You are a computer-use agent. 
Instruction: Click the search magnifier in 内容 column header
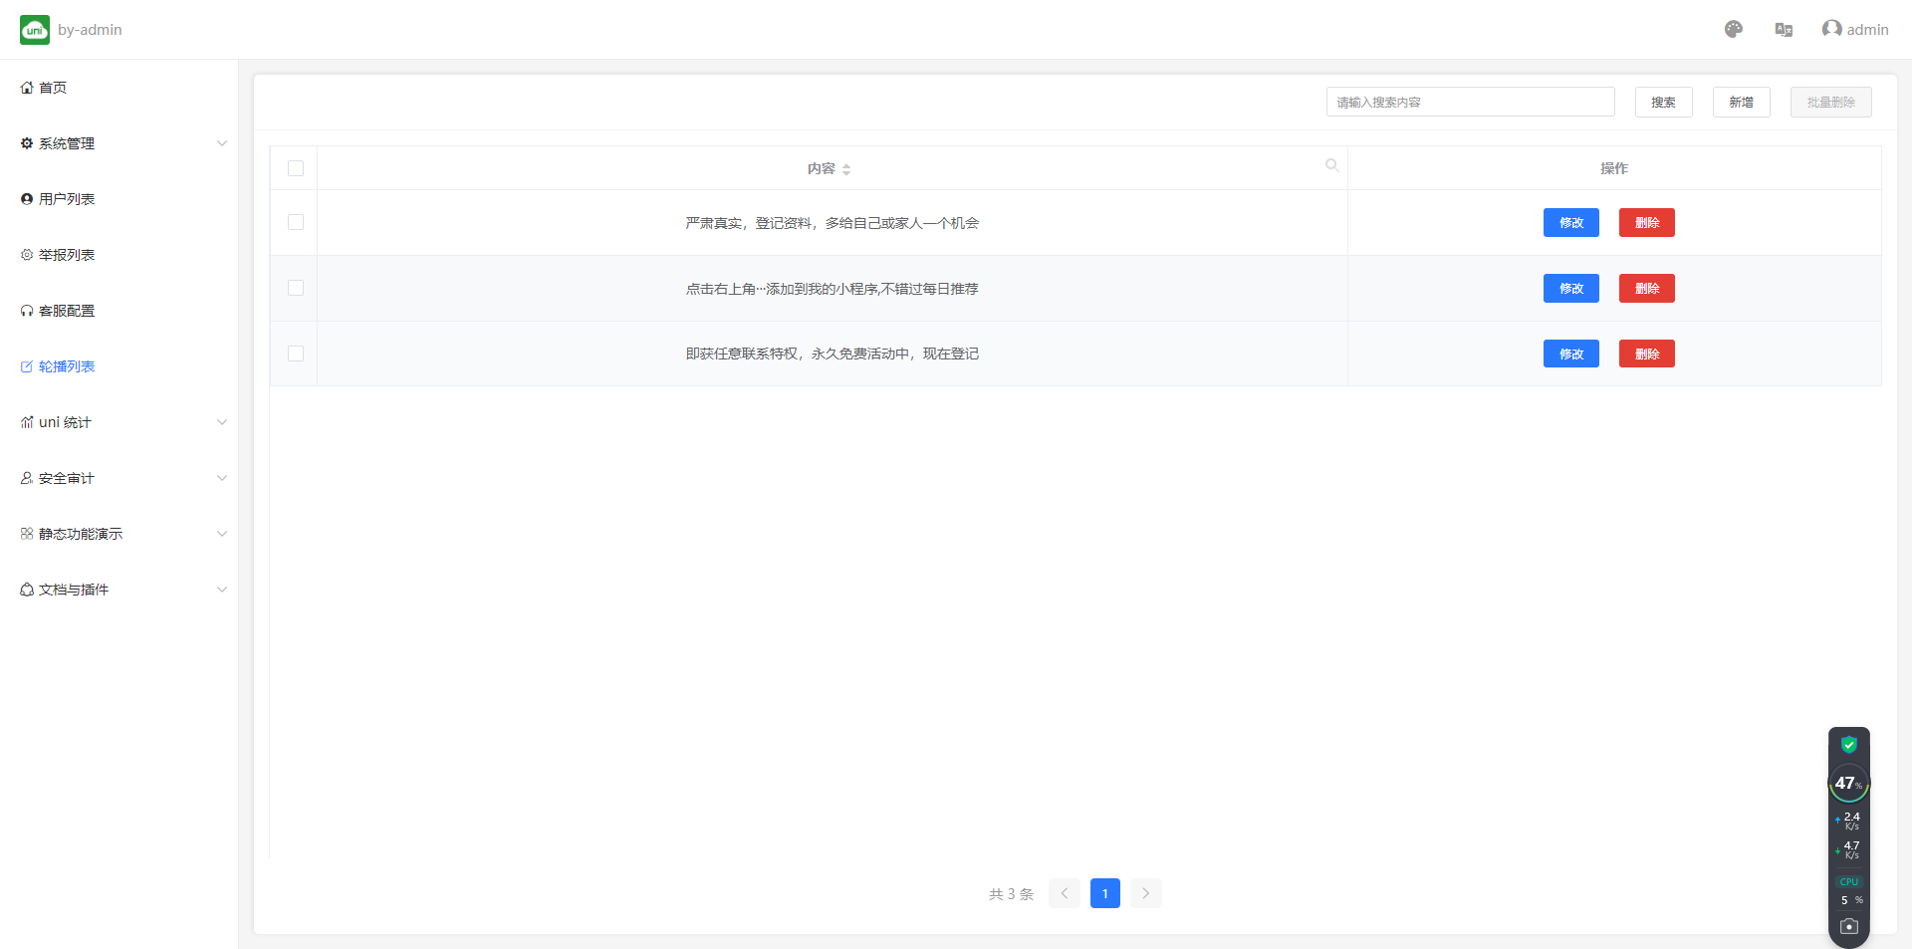pyautogui.click(x=1331, y=165)
